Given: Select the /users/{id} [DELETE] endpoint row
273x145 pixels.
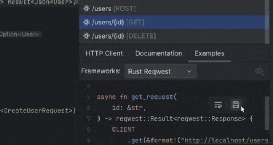Looking at the screenshot, I should click(172, 36).
